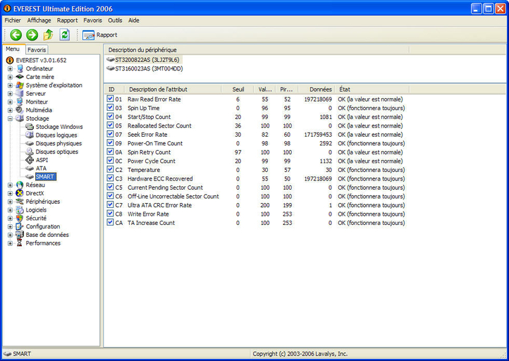Screen dimensions: 509x361
Task: Click the ATA drive icon
Action: point(30,169)
